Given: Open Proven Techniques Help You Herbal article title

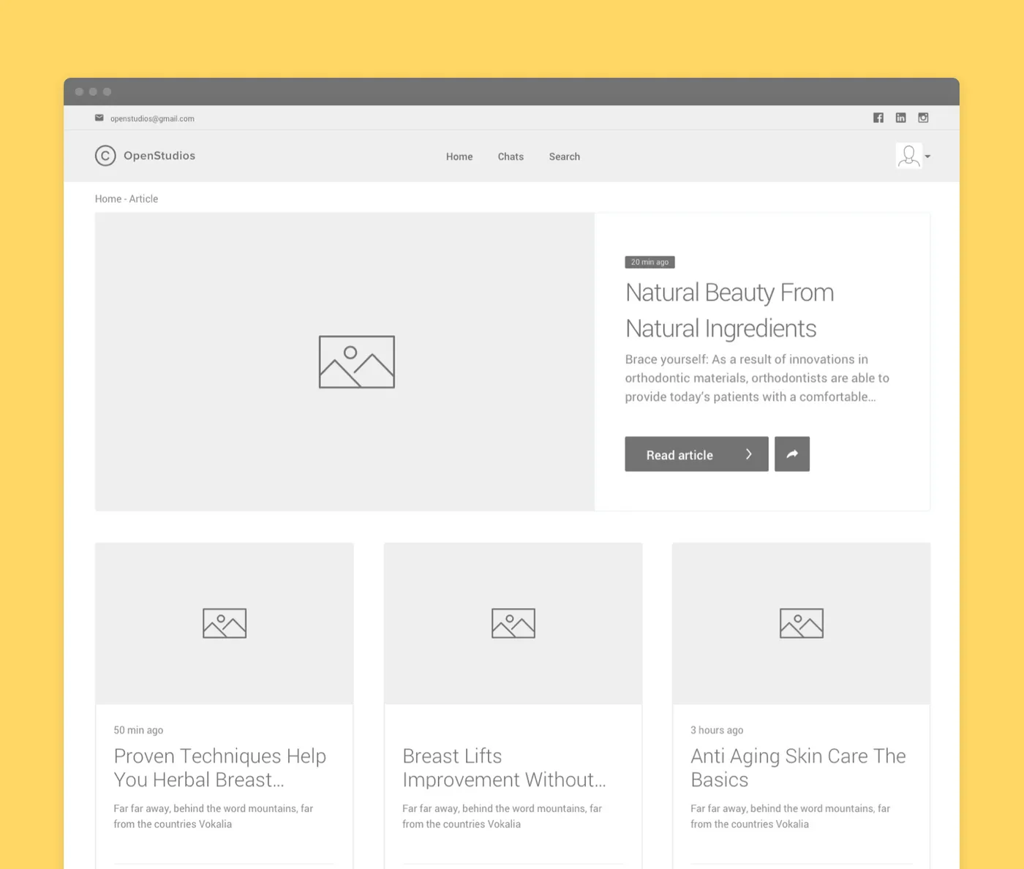Looking at the screenshot, I should click(219, 767).
